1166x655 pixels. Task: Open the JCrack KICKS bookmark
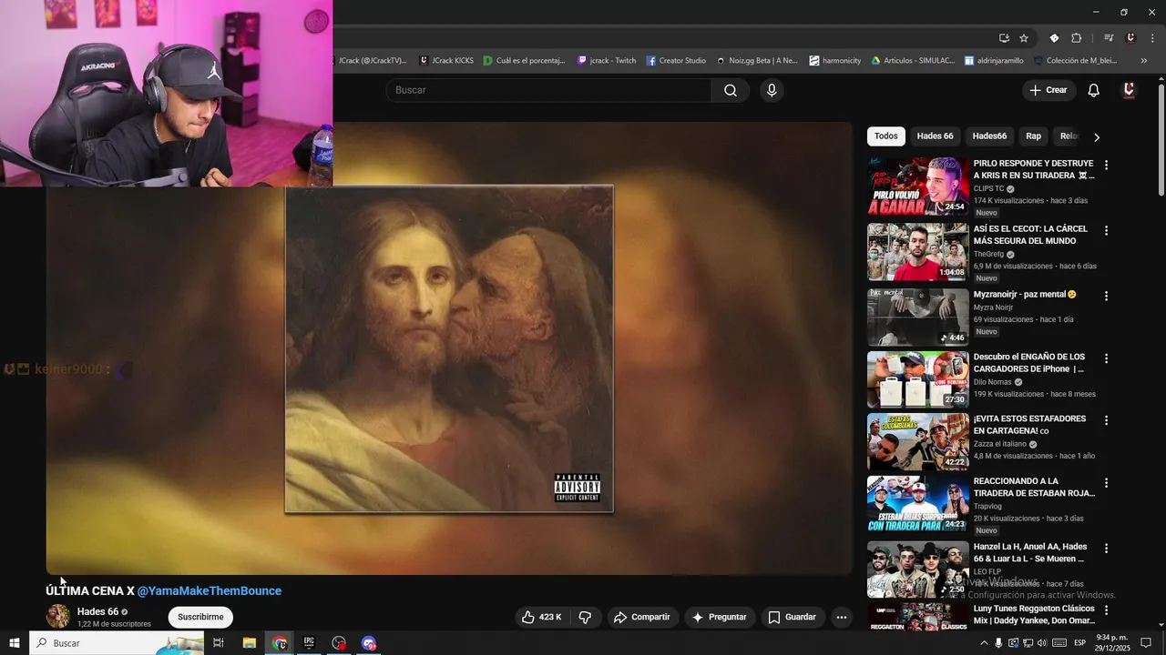446,61
